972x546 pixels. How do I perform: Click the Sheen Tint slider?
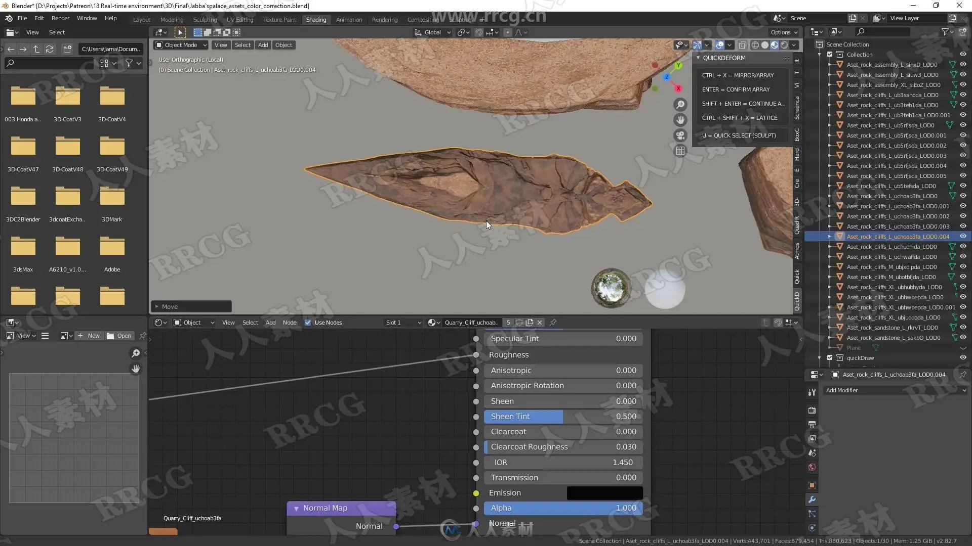pyautogui.click(x=563, y=417)
